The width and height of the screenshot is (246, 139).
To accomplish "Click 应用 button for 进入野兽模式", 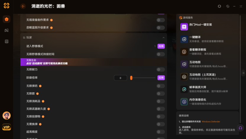I will click(x=161, y=46).
